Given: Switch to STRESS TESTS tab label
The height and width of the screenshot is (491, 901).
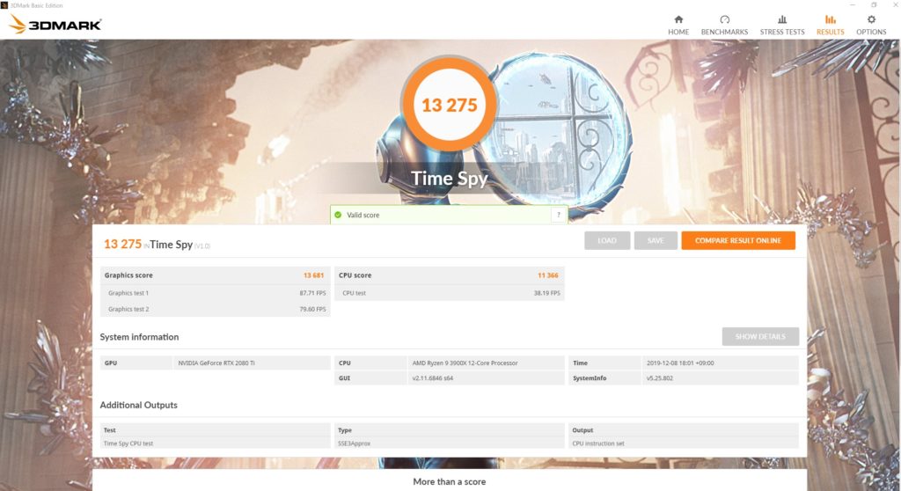Looking at the screenshot, I should point(782,33).
